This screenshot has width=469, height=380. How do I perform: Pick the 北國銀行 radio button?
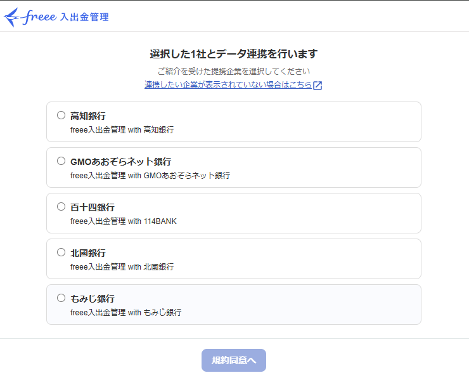[61, 252]
